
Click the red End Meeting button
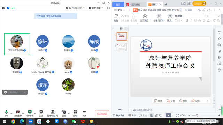click(x=102, y=114)
